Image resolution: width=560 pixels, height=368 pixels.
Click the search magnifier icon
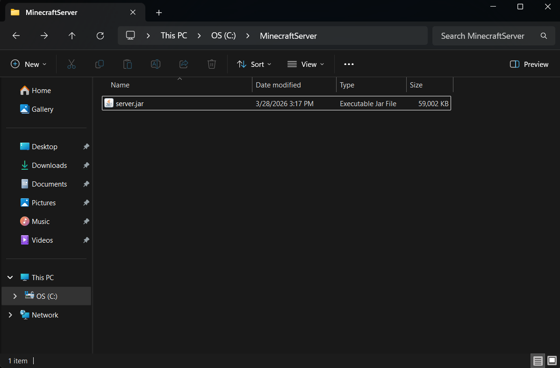click(x=544, y=36)
